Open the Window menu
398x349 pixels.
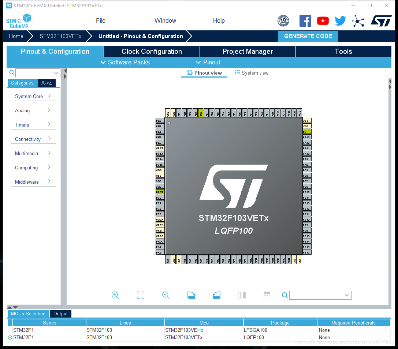[x=165, y=20]
